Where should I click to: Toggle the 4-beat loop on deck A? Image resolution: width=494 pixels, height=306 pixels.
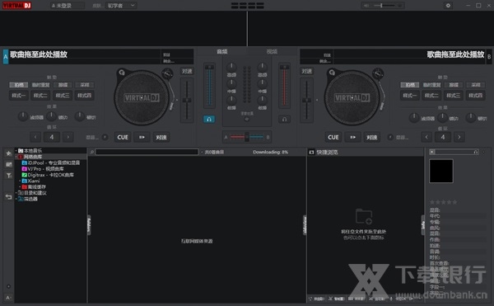pyautogui.click(x=52, y=137)
